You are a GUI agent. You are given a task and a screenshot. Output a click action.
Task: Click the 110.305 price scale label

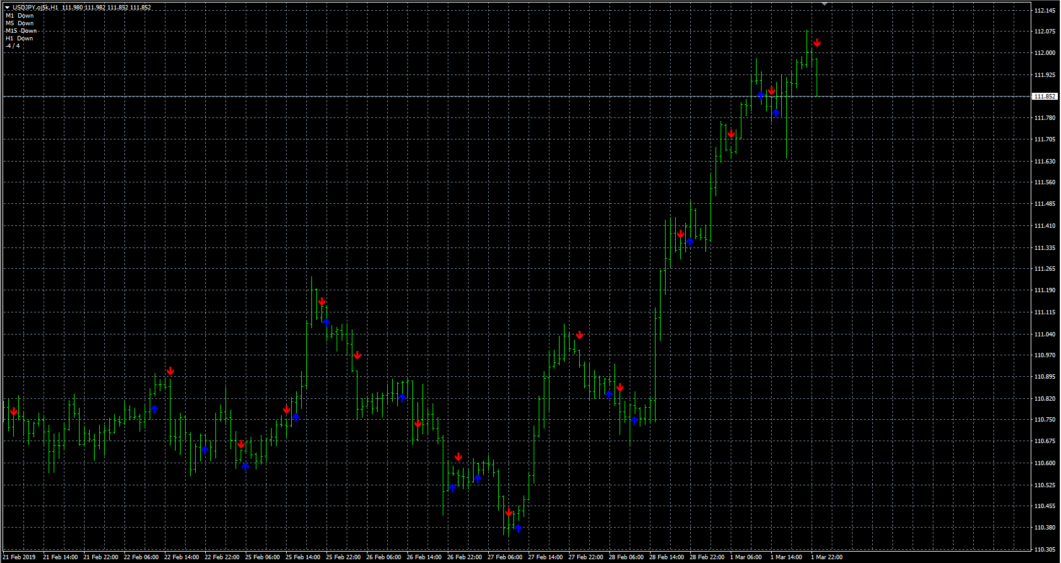tap(1045, 550)
